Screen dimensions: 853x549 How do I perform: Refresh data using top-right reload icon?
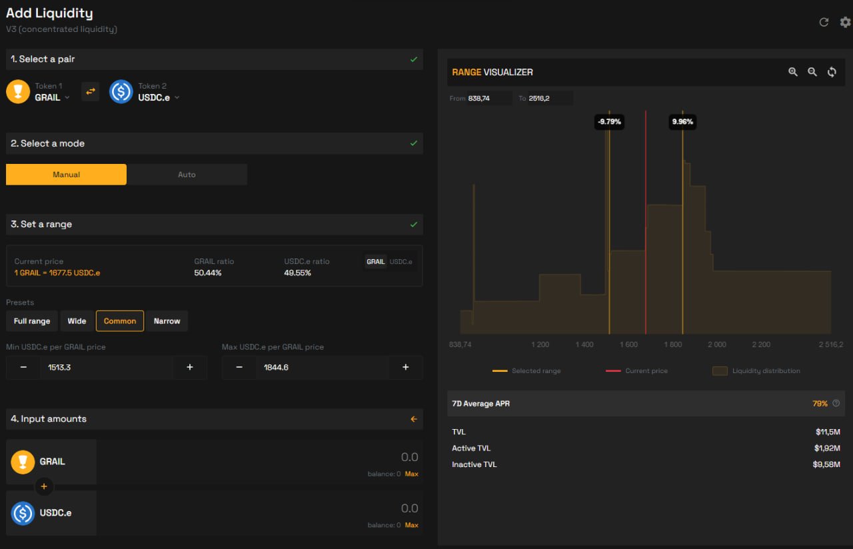pyautogui.click(x=824, y=22)
